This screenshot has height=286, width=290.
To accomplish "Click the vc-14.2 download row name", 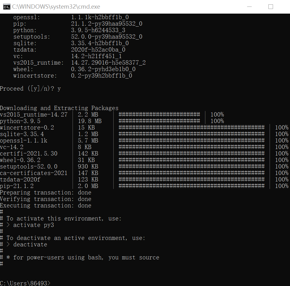I will pyautogui.click(x=12, y=147).
